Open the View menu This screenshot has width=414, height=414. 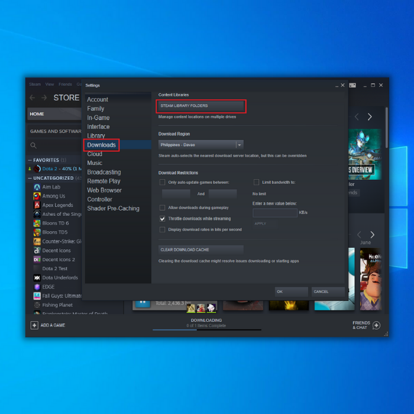(x=50, y=84)
